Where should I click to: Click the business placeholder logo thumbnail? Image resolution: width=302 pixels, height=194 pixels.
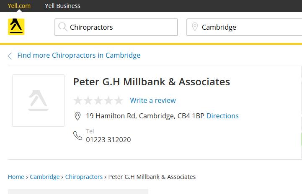tap(38, 100)
